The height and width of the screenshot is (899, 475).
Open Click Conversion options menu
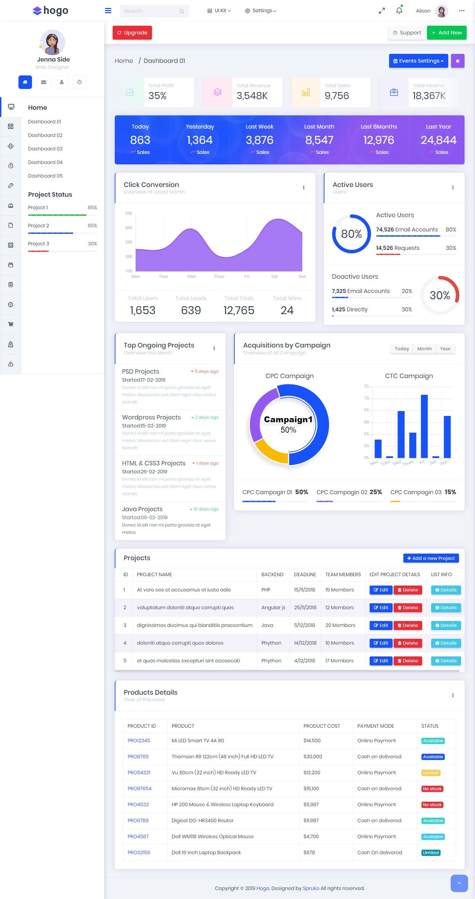point(304,187)
